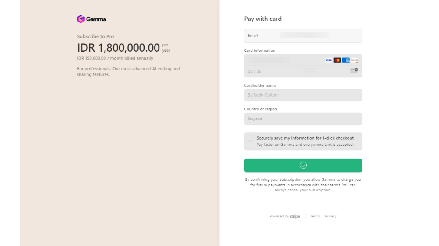Screen dimensions: 439x246
Task: Click the Stripe logo in footer
Action: pyautogui.click(x=295, y=217)
